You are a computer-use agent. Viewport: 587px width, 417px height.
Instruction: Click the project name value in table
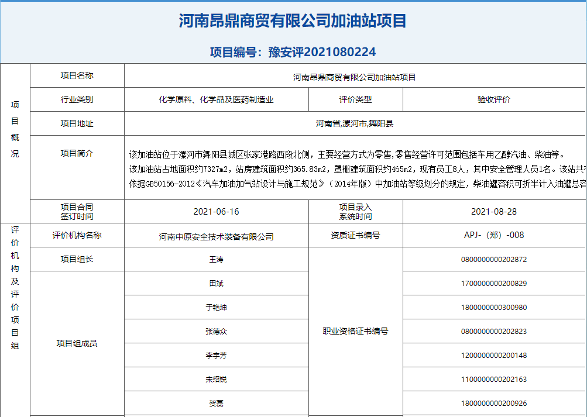[x=355, y=77]
